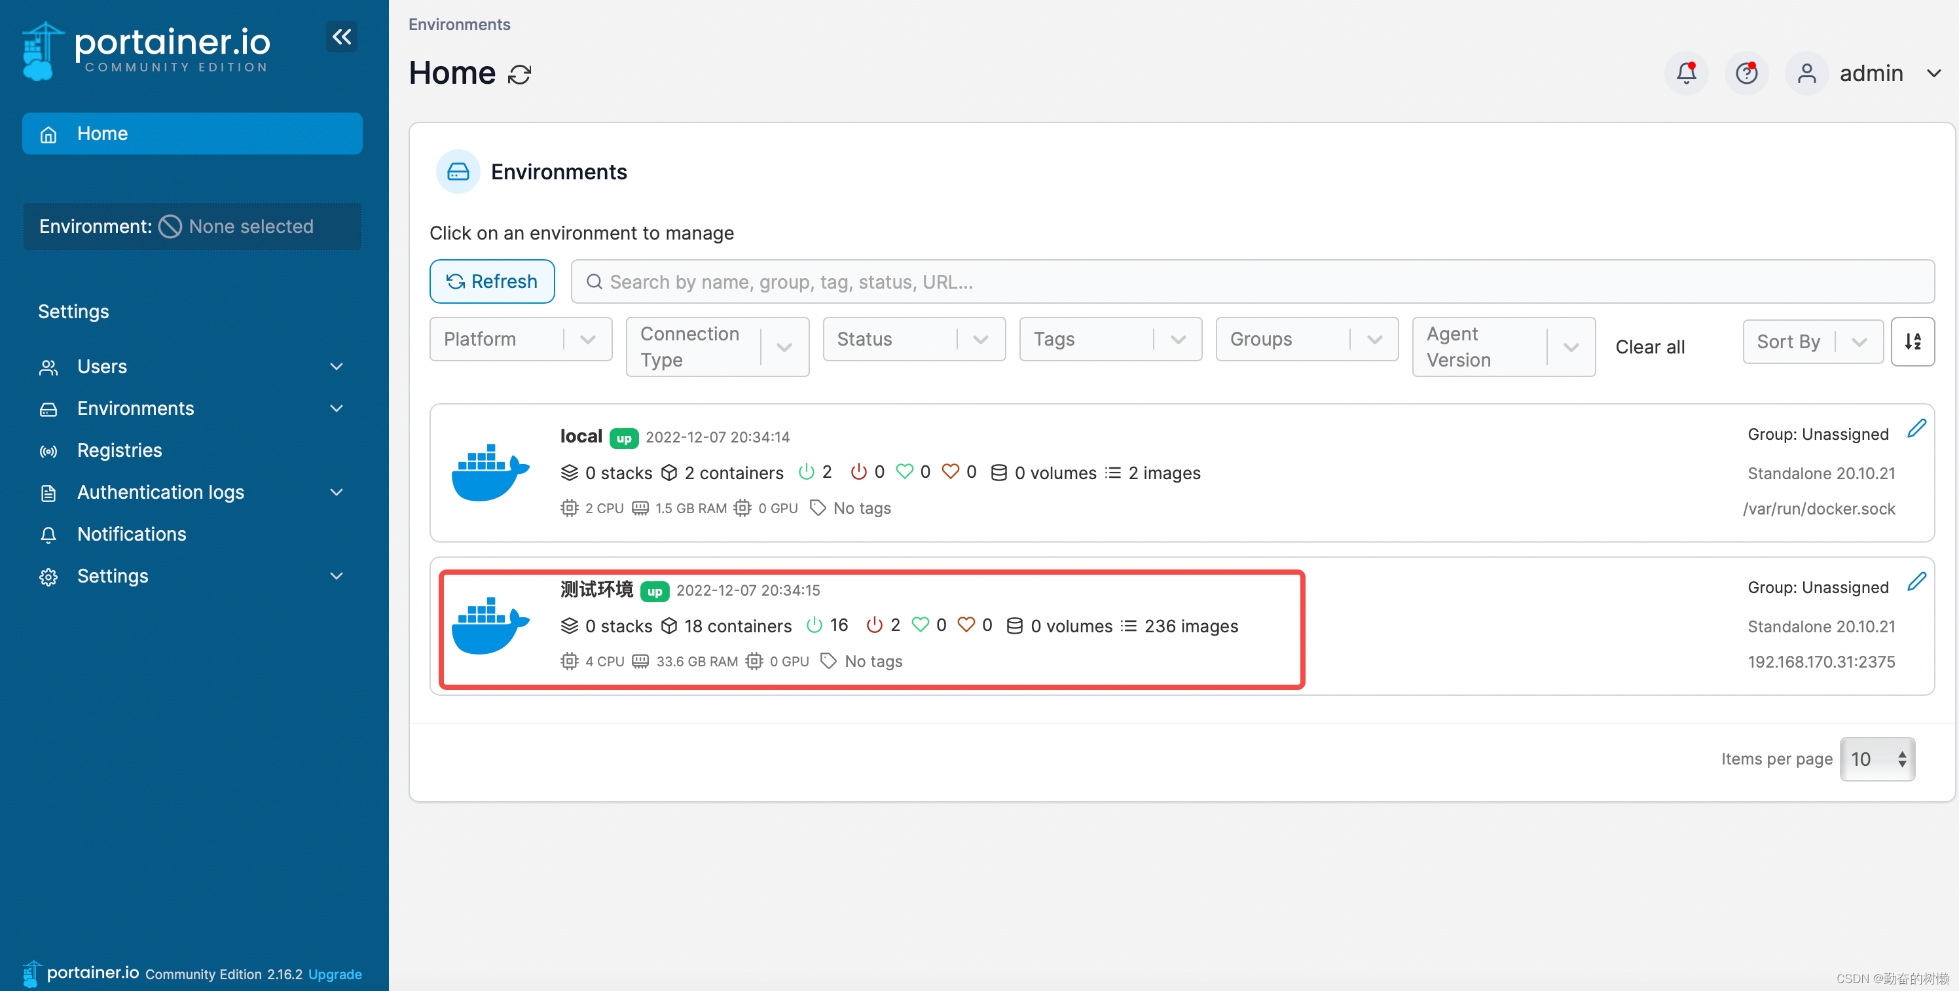This screenshot has width=1959, height=991.
Task: Click the Upgrade link in footer
Action: (335, 973)
